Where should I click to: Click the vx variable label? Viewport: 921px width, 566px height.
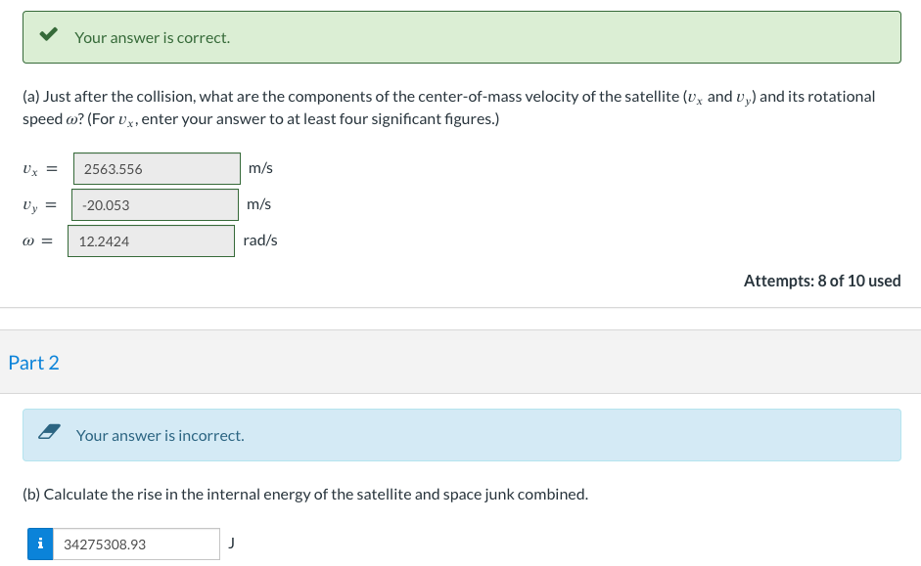click(30, 169)
